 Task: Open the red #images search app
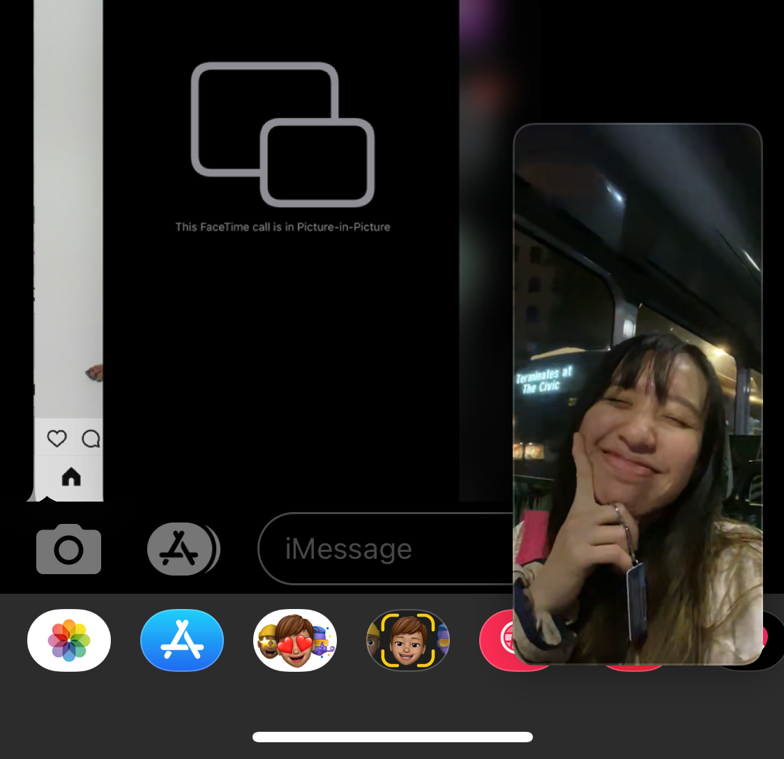point(497,639)
